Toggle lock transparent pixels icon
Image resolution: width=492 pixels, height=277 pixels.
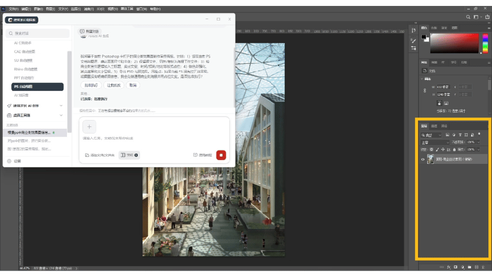click(x=431, y=150)
